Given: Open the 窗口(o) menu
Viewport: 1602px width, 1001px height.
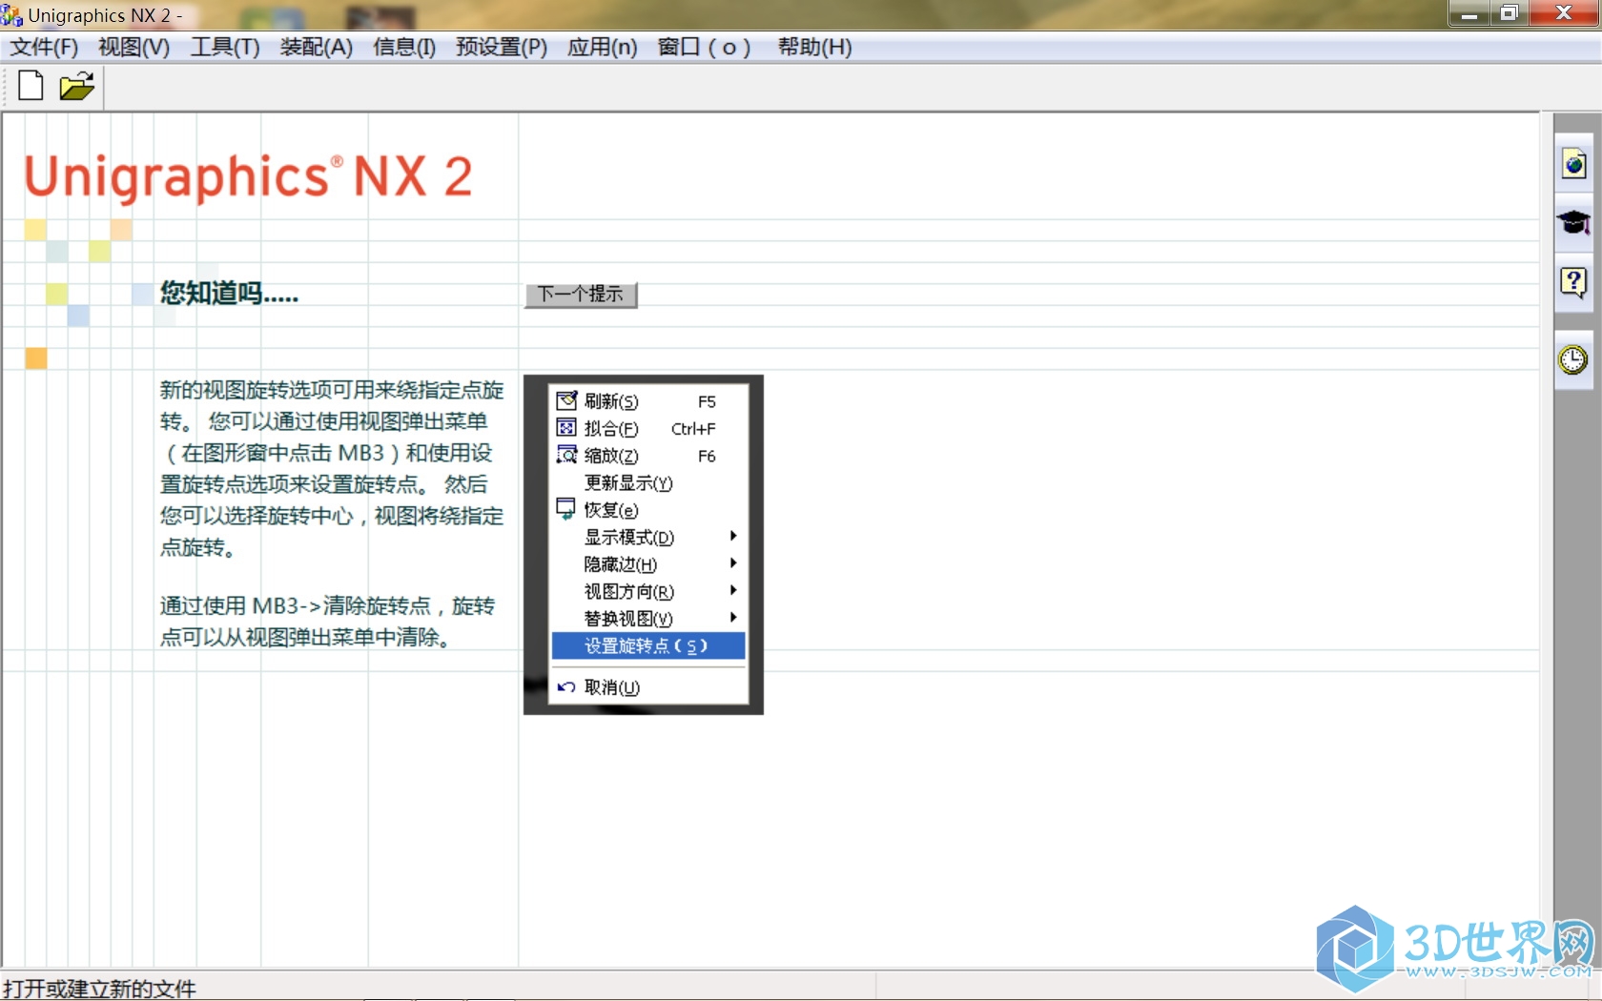Looking at the screenshot, I should pos(704,47).
